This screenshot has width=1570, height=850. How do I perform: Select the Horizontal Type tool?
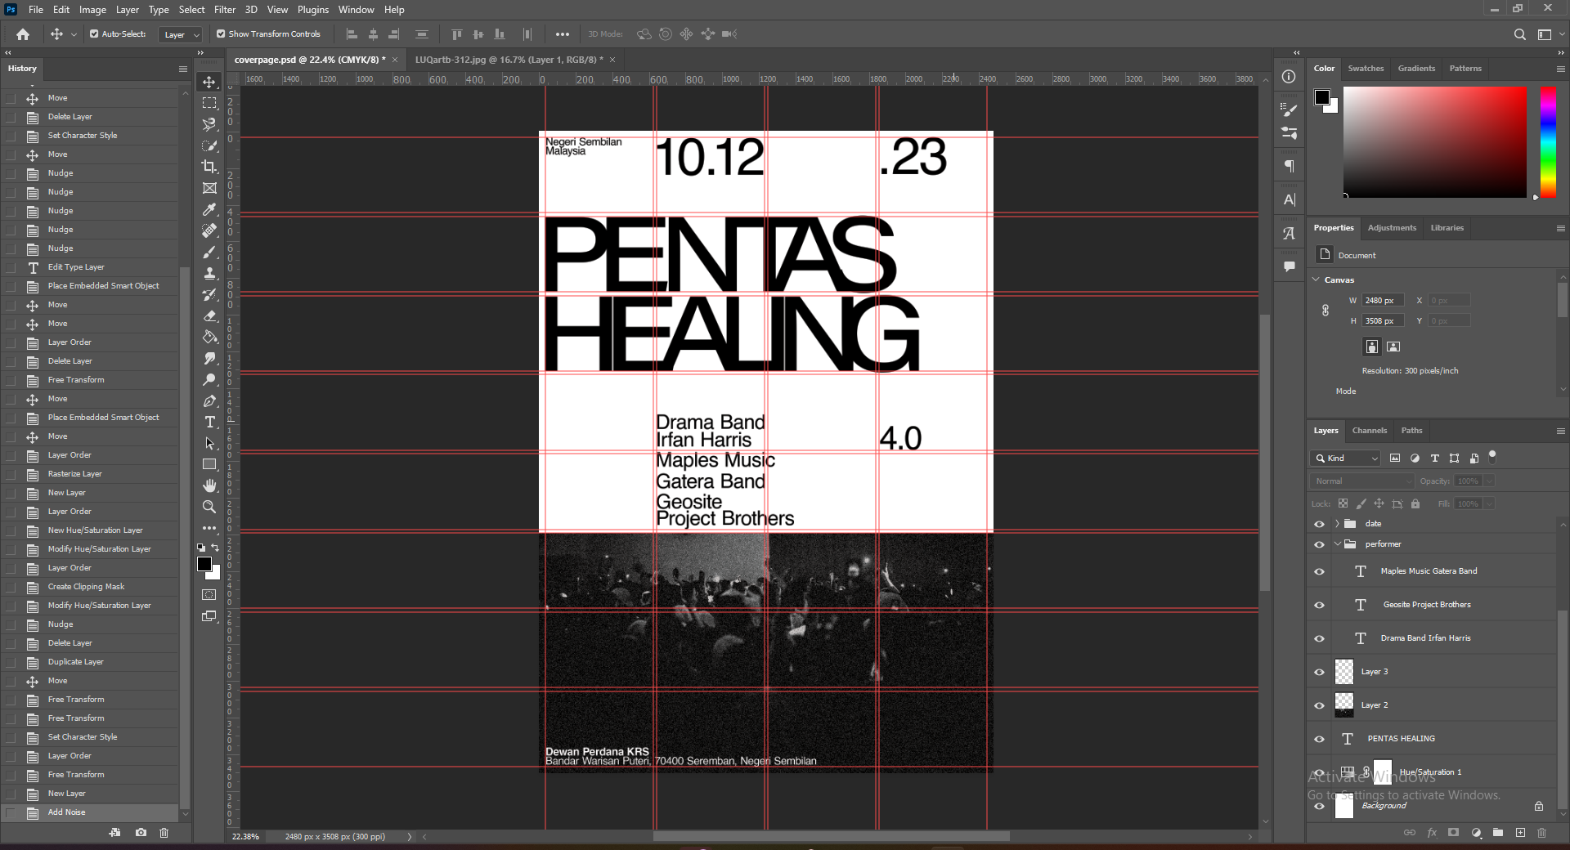[209, 422]
